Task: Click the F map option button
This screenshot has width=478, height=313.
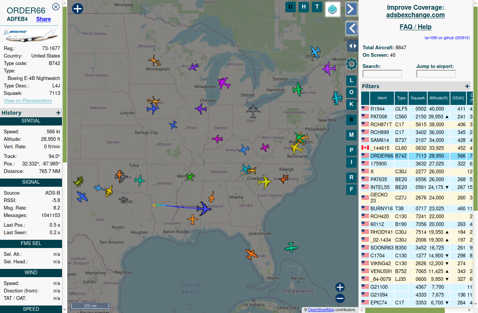Action: pyautogui.click(x=351, y=189)
